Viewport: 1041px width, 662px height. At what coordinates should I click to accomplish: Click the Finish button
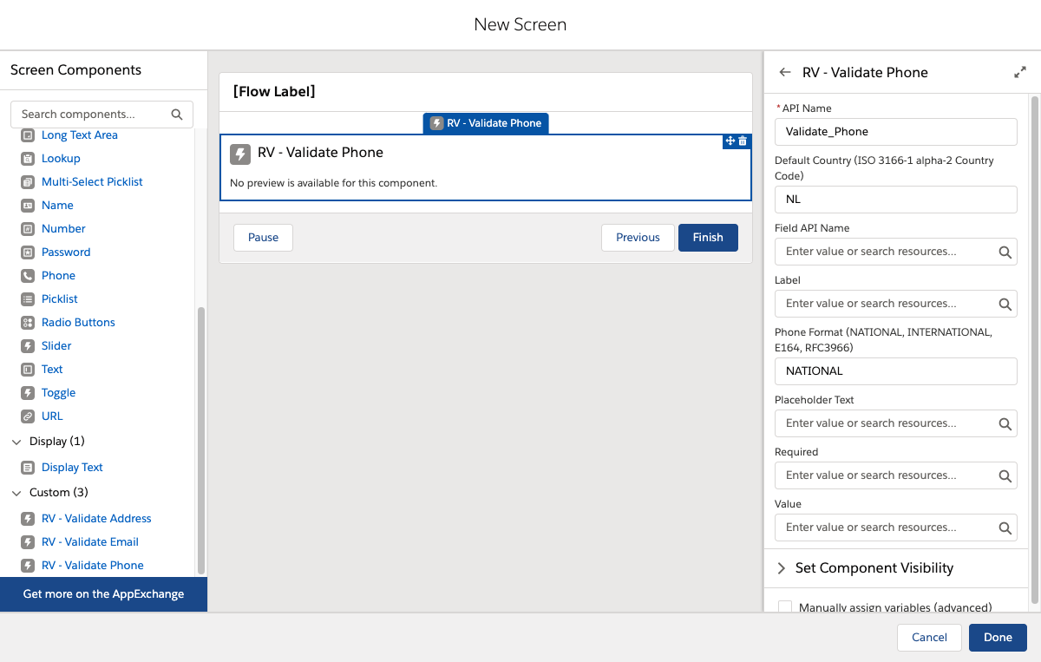point(708,238)
